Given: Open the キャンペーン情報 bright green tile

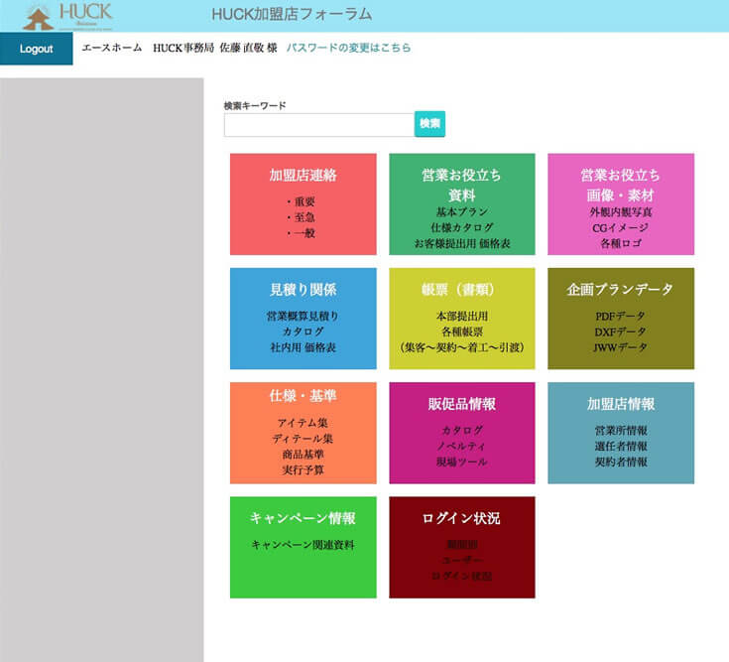Looking at the screenshot, I should pyautogui.click(x=304, y=547).
